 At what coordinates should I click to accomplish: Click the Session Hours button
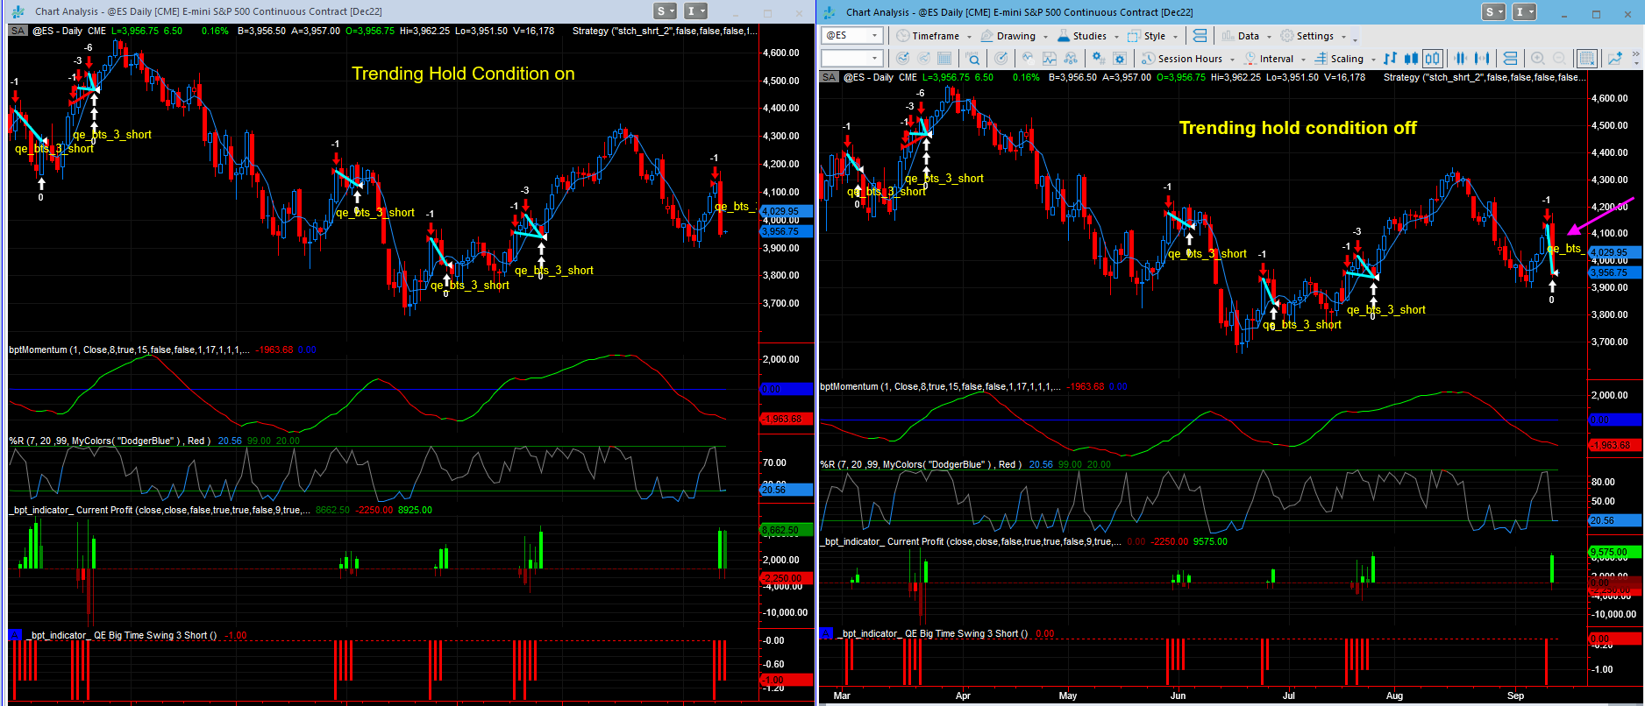[x=1189, y=59]
